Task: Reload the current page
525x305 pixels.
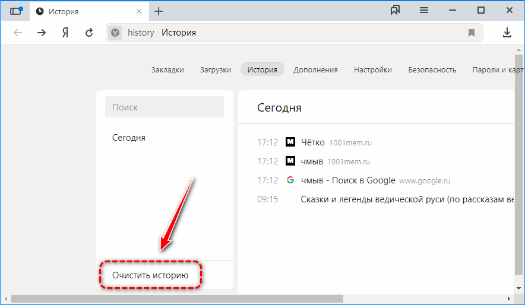Action: point(89,33)
